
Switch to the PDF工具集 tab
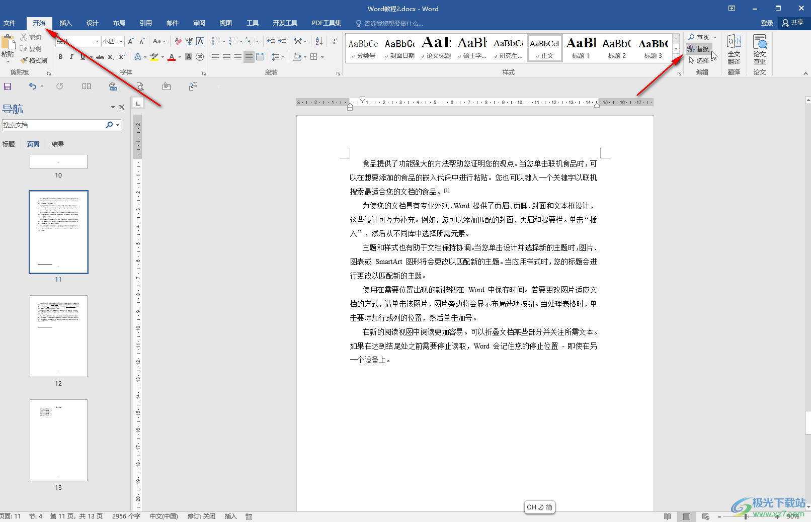point(327,23)
